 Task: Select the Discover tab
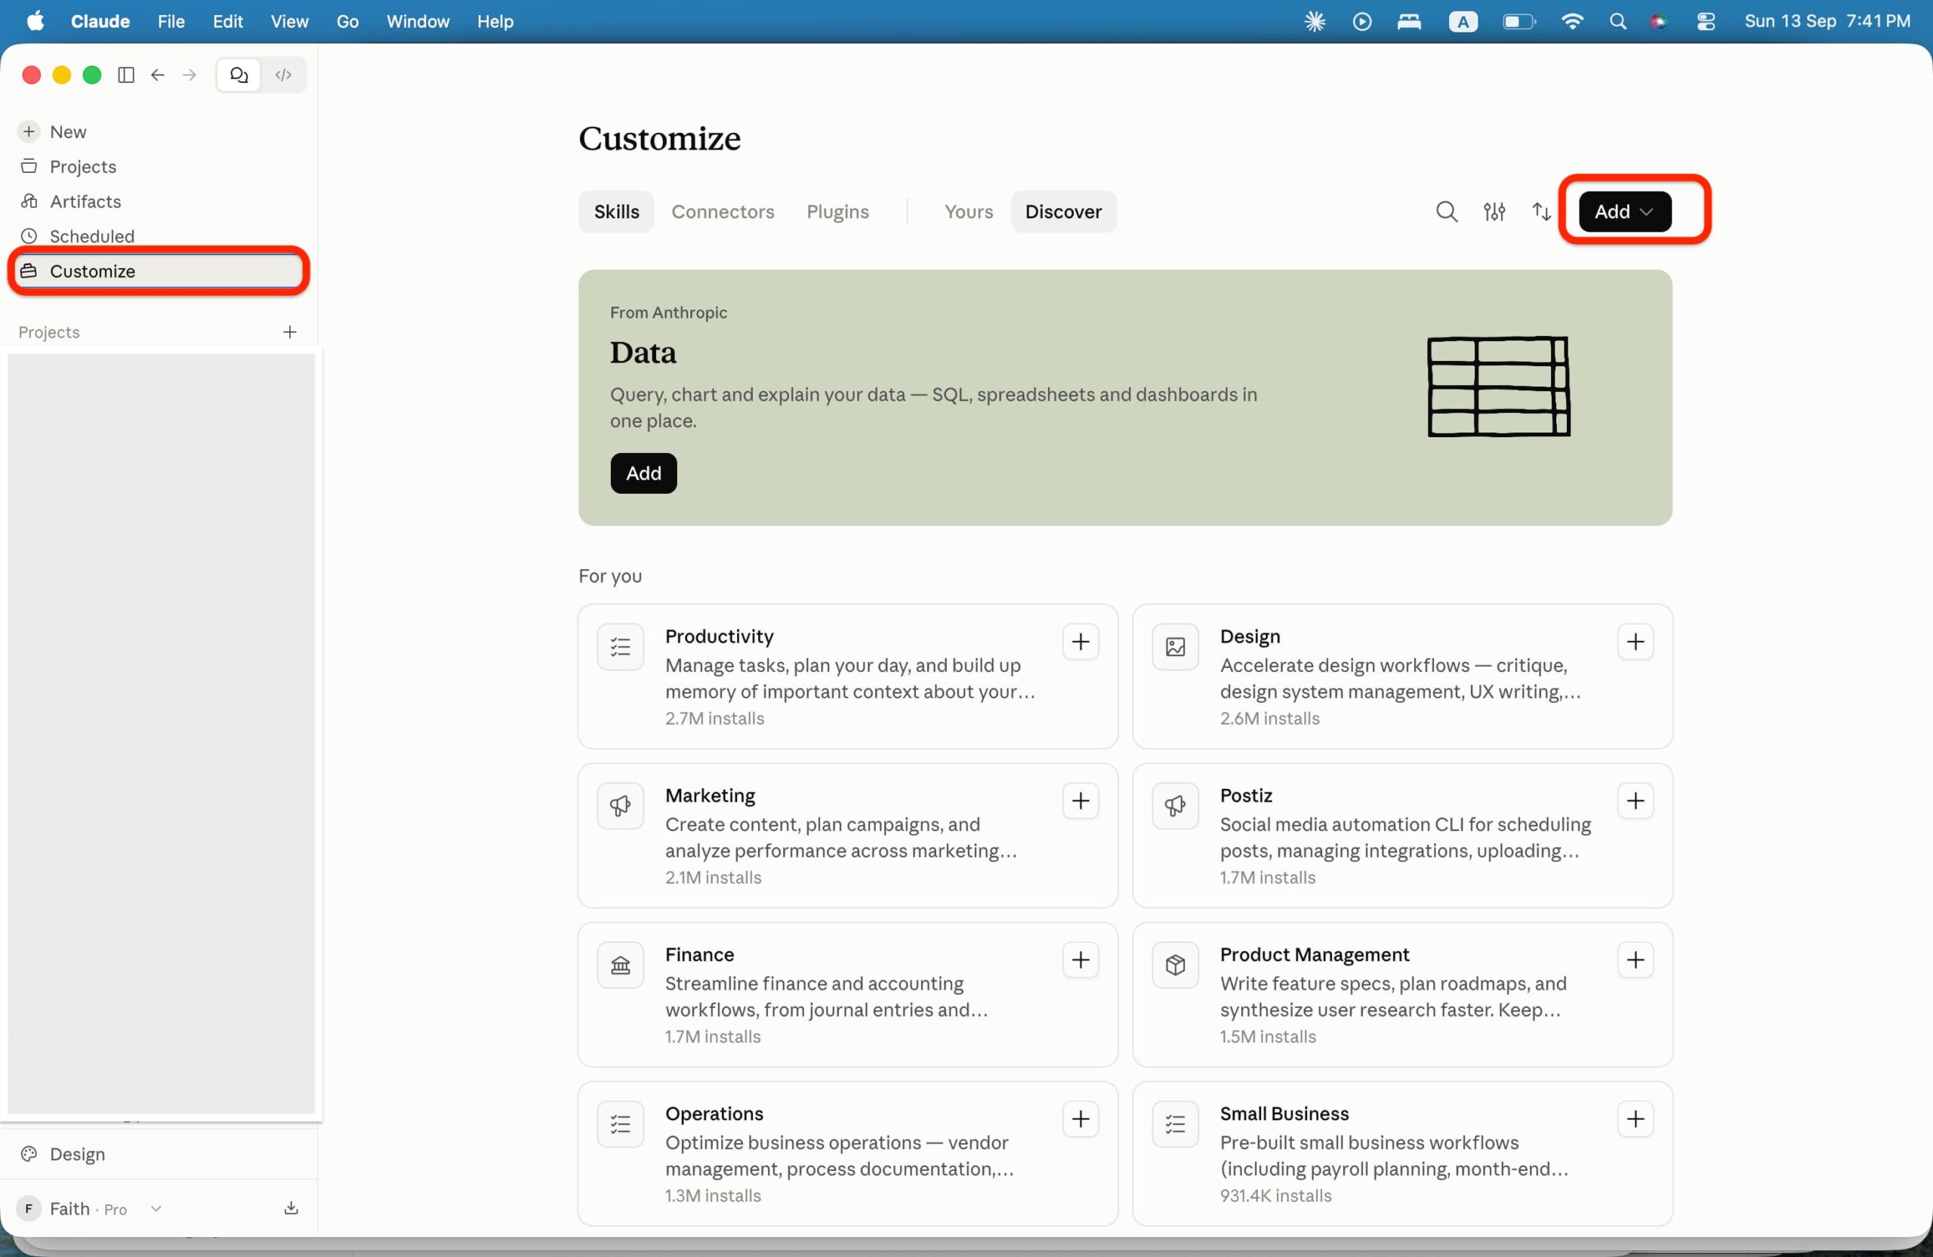1063,211
